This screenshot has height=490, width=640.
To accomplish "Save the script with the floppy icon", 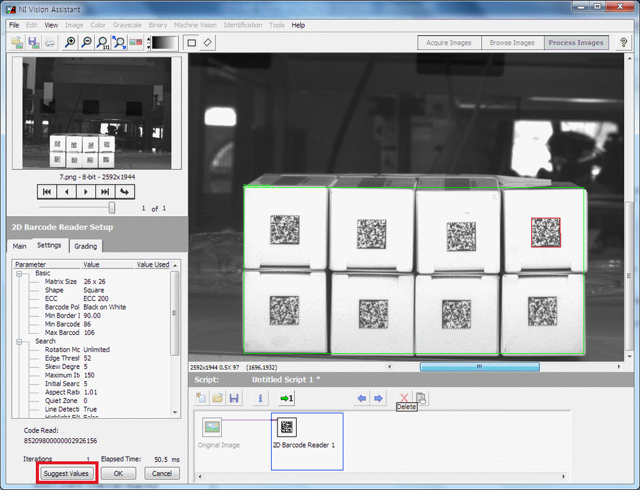I will click(x=234, y=398).
